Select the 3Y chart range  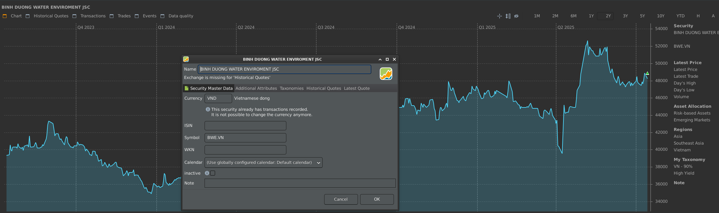click(625, 16)
